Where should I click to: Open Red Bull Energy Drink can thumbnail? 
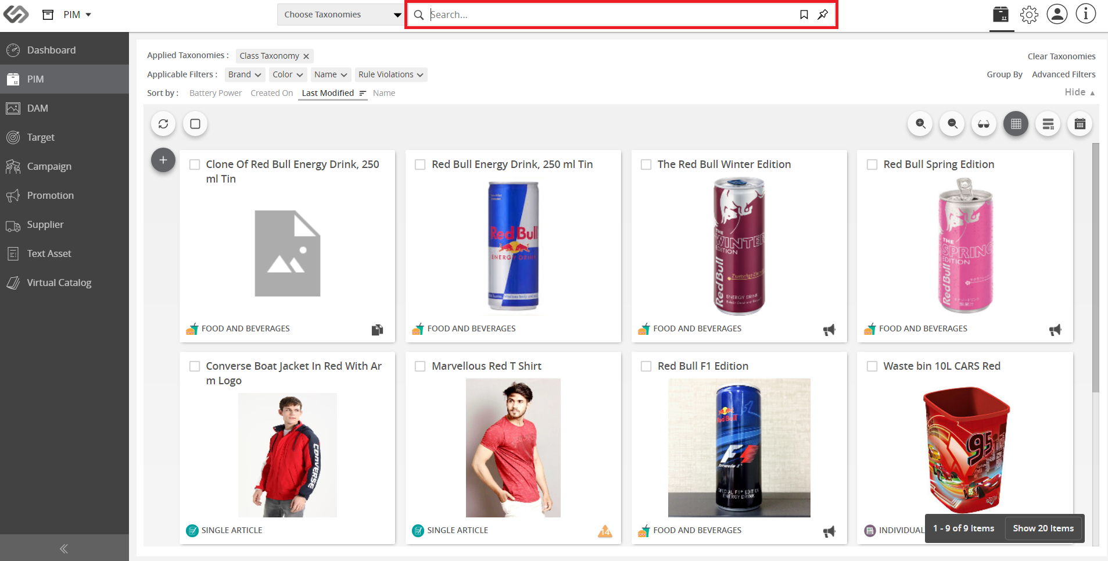point(513,246)
